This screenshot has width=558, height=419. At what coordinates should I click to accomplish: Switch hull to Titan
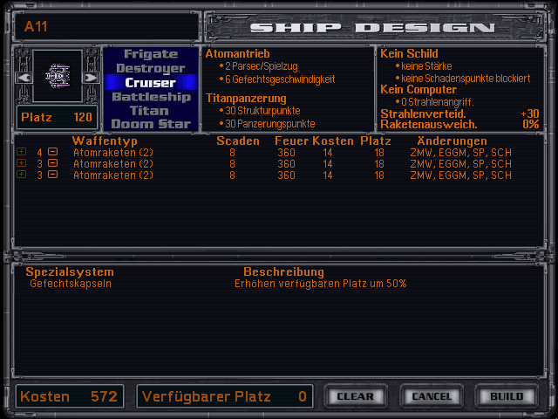151,111
